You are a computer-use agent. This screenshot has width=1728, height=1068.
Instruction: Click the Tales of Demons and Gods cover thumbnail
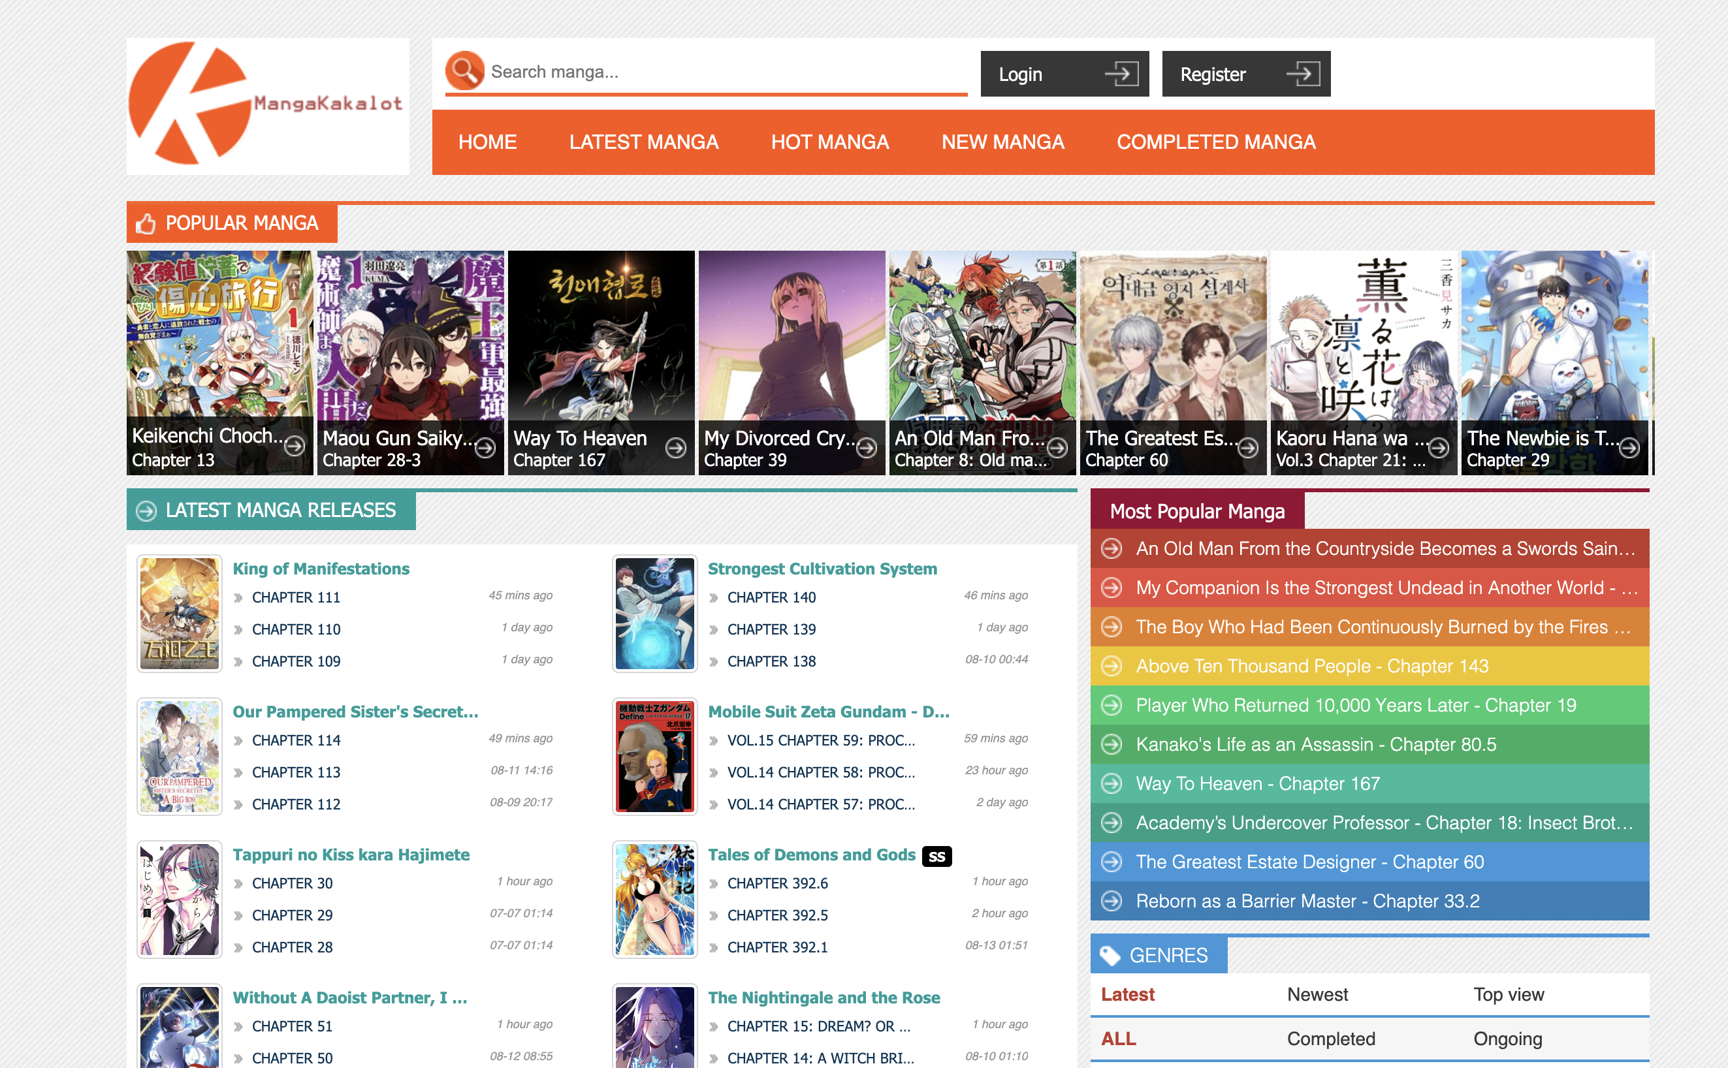654,898
